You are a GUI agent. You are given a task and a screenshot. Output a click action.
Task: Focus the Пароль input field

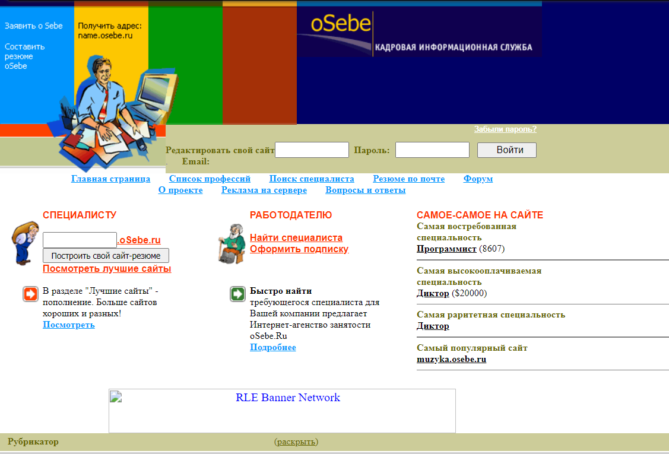click(432, 150)
